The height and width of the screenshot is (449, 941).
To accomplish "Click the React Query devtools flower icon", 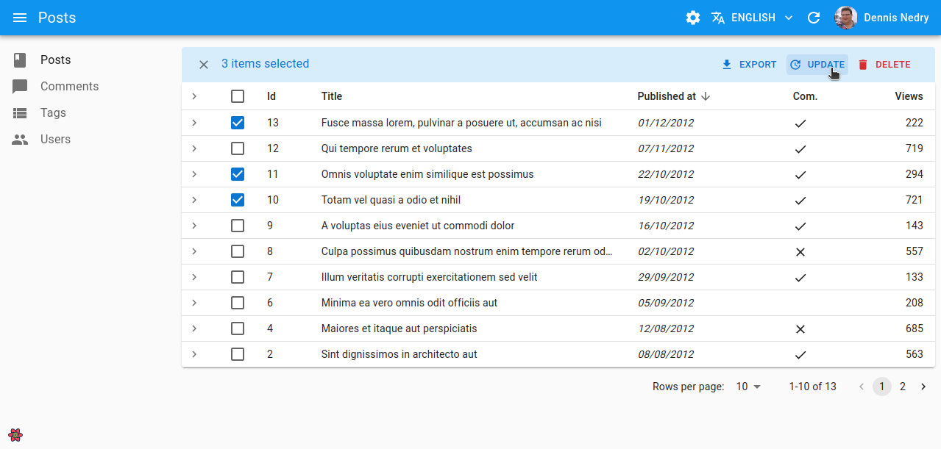I will click(15, 434).
